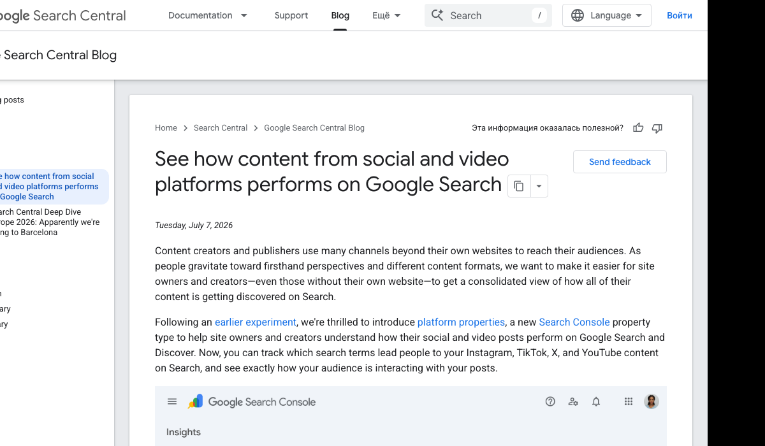765x446 pixels.
Task: Go to Support tab
Action: pyautogui.click(x=291, y=15)
